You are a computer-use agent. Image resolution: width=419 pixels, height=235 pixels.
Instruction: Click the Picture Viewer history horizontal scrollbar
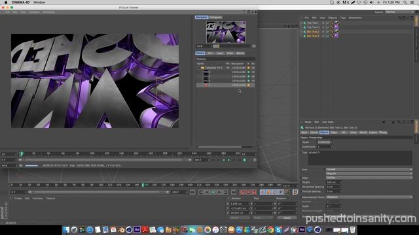pos(219,147)
